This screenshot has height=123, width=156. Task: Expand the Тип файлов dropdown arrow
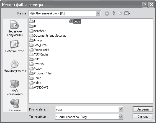tap(121, 117)
